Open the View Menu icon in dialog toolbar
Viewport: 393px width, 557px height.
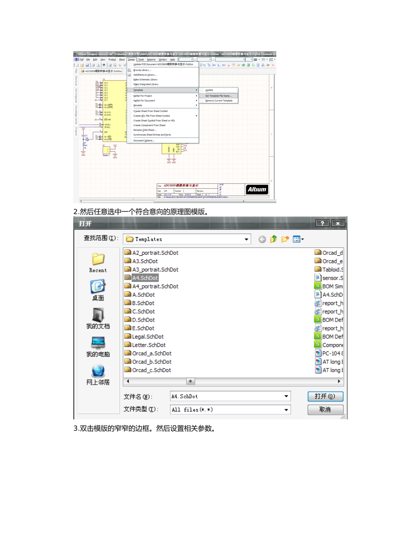[298, 239]
